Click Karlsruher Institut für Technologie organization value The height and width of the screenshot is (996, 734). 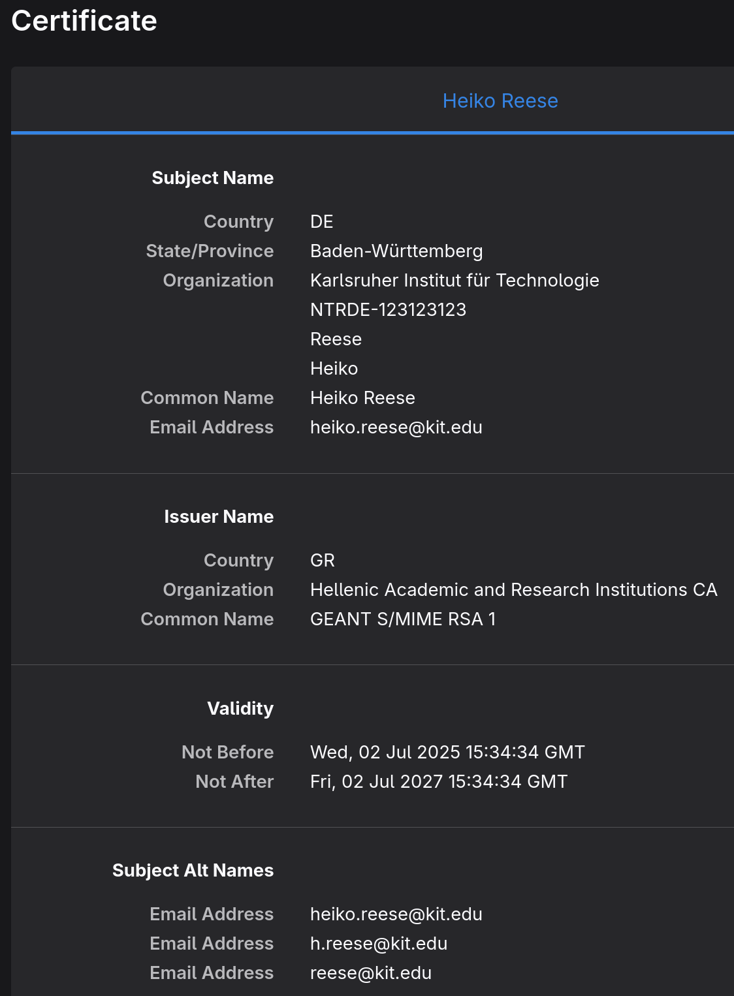coord(455,280)
